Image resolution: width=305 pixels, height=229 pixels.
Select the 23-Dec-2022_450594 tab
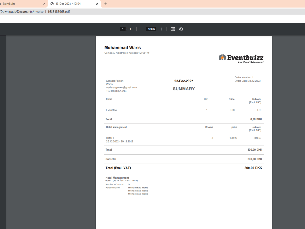pyautogui.click(x=74, y=4)
